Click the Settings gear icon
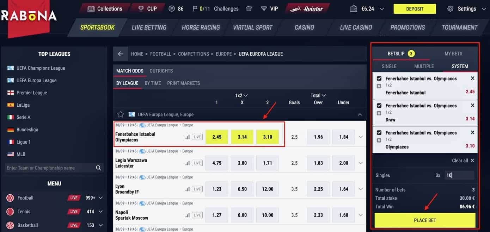 (x=450, y=9)
